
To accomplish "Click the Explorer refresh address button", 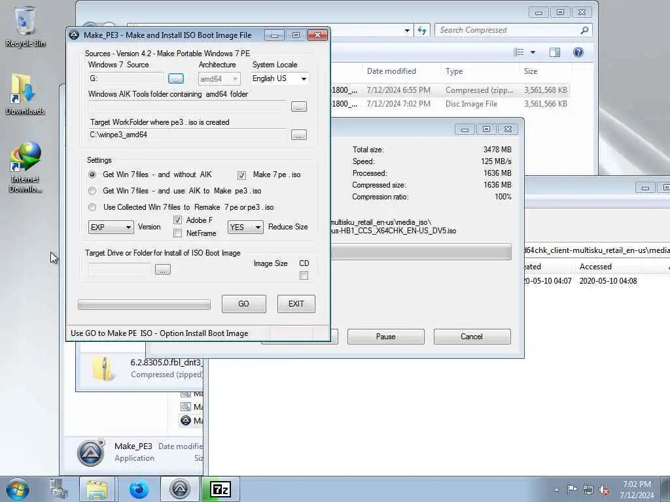I will coord(422,30).
